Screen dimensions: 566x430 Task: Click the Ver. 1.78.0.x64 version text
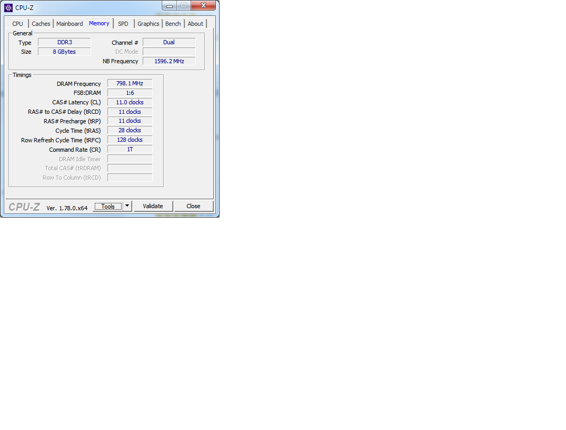click(x=67, y=208)
